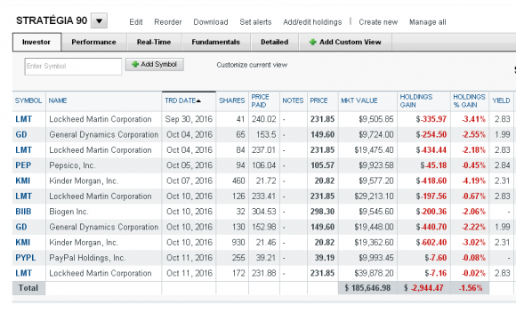Click the STRATÉGIA 90 portfolio title
The height and width of the screenshot is (321, 516).
coord(52,20)
